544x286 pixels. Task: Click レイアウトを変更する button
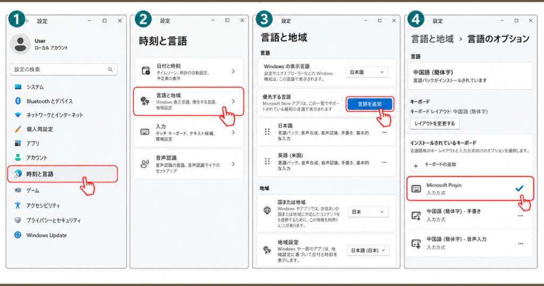click(x=435, y=123)
